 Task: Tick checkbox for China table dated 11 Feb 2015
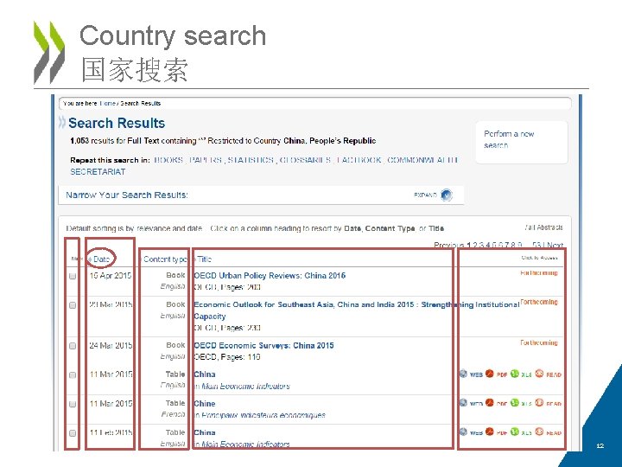(x=73, y=433)
